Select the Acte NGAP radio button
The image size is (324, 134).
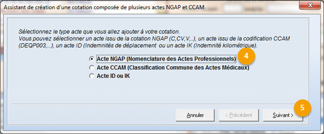click(91, 59)
